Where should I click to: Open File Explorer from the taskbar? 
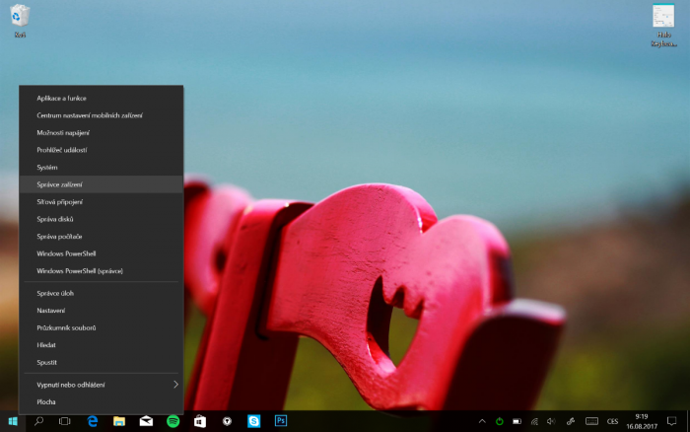[x=119, y=421]
